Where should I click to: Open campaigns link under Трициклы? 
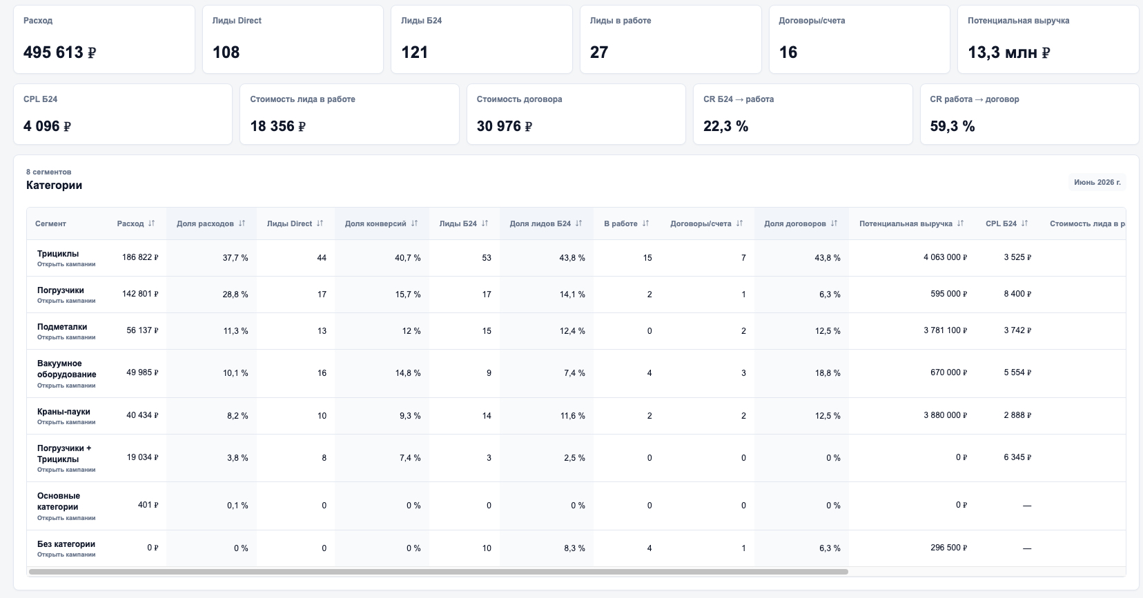pos(66,264)
